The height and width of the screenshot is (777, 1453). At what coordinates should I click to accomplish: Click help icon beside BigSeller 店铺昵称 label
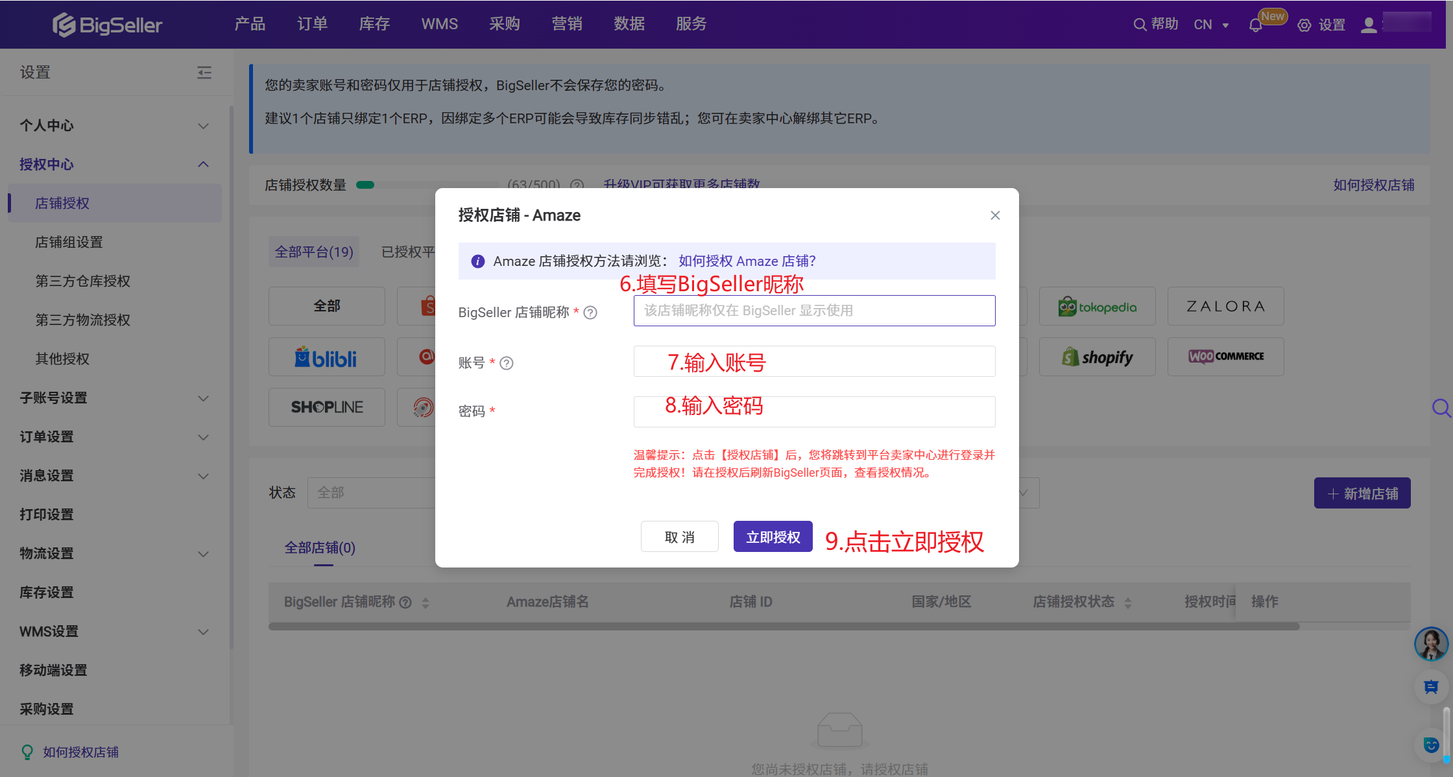590,313
